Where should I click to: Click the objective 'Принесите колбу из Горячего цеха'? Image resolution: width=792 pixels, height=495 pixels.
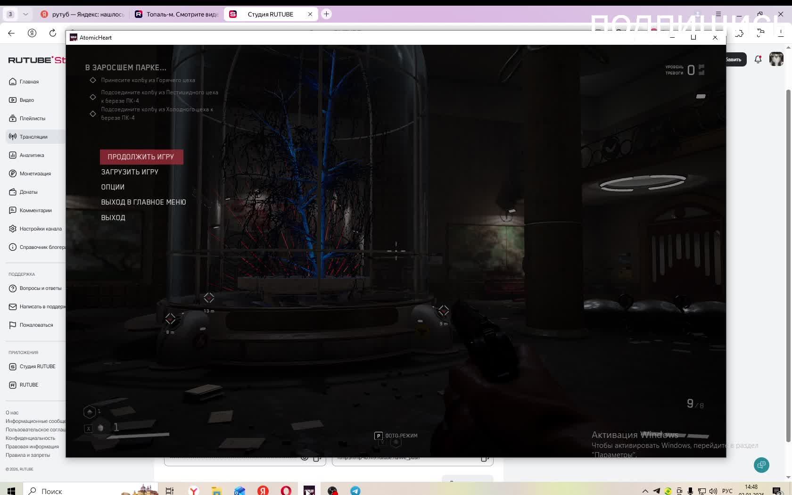(x=148, y=80)
